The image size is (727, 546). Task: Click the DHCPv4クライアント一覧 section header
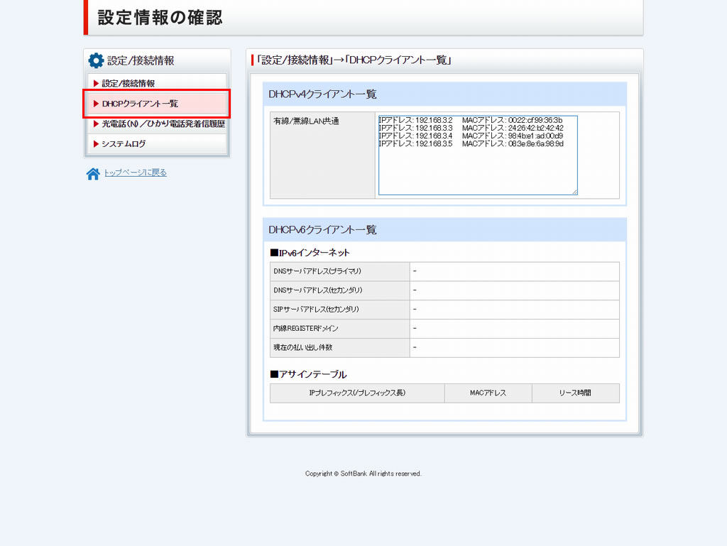444,94
